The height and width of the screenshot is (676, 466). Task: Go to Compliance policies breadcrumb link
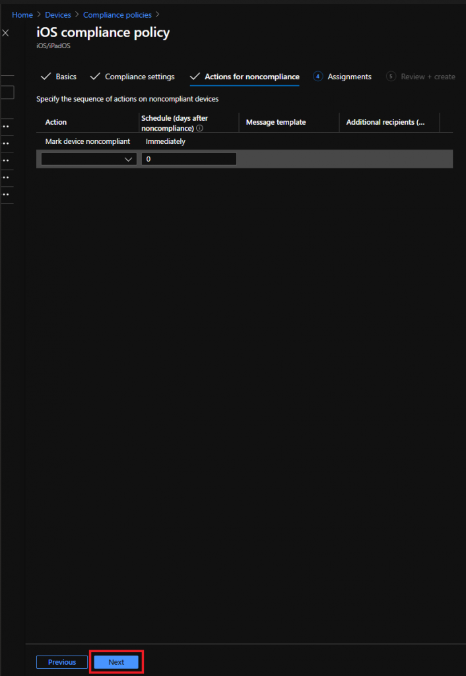point(117,15)
